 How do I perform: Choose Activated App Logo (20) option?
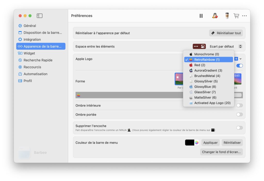(208, 103)
